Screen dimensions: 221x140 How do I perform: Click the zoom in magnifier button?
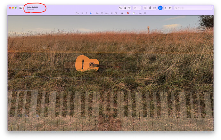(x=129, y=8)
